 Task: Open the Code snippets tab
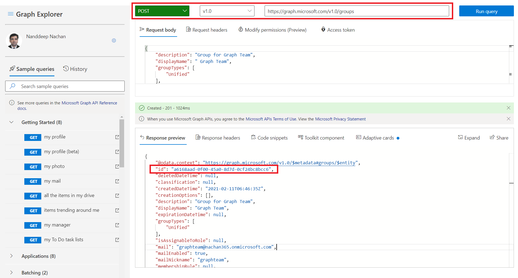(x=269, y=138)
